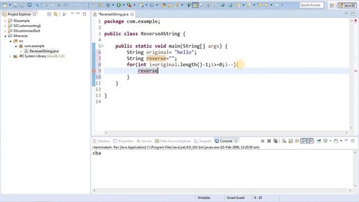
Task: Toggle Scroll Lock in the Console toolbar
Action: point(291,141)
